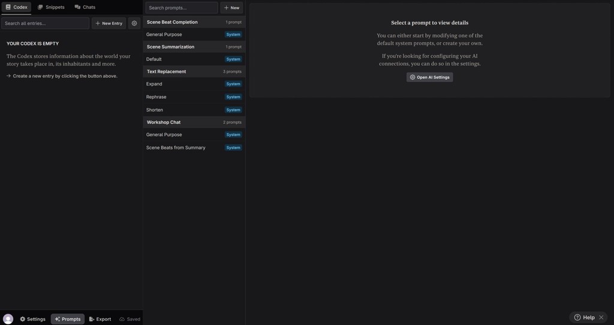614x325 pixels.
Task: Click Open AI Settings button
Action: tap(429, 77)
